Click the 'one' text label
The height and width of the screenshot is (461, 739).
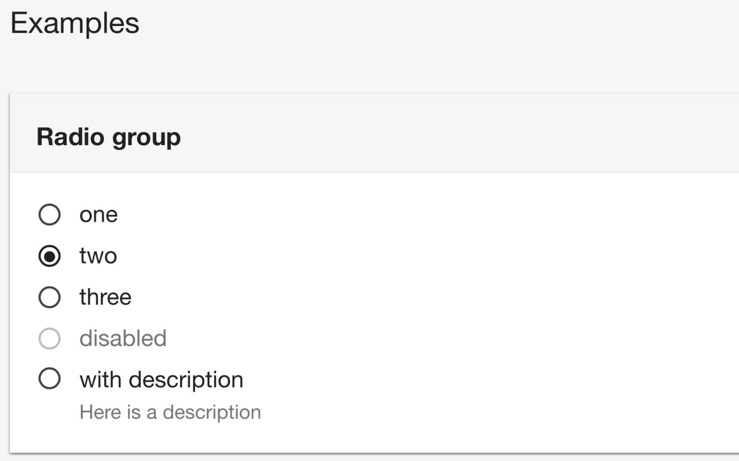point(98,214)
